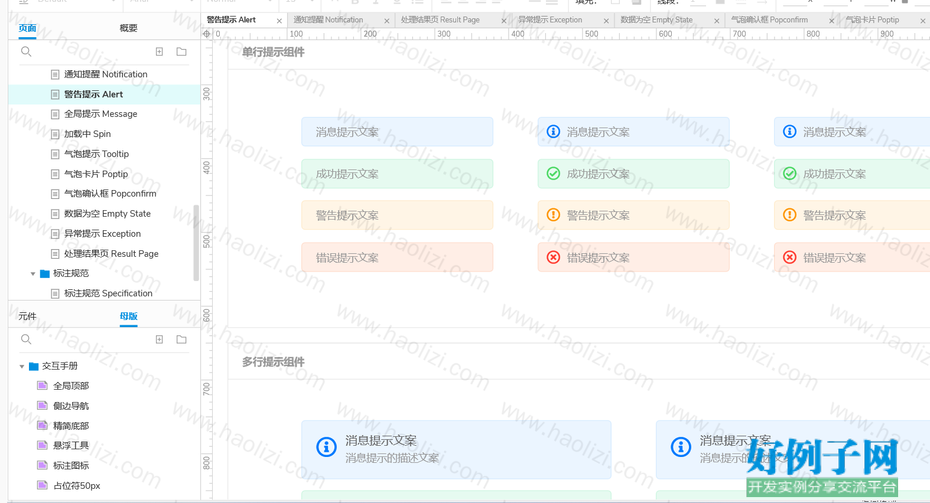Click info icon in middle column message alert

point(553,131)
